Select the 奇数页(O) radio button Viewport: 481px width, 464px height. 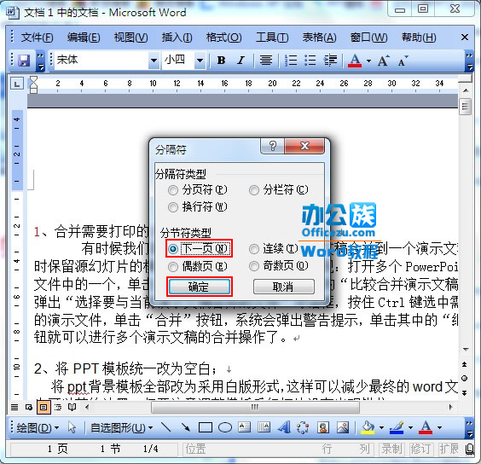(253, 266)
